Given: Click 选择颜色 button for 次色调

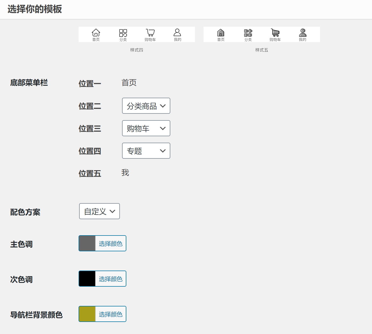Looking at the screenshot, I should pyautogui.click(x=111, y=279).
